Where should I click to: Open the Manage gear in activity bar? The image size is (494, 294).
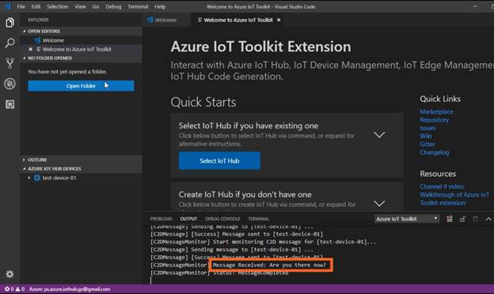(9, 274)
